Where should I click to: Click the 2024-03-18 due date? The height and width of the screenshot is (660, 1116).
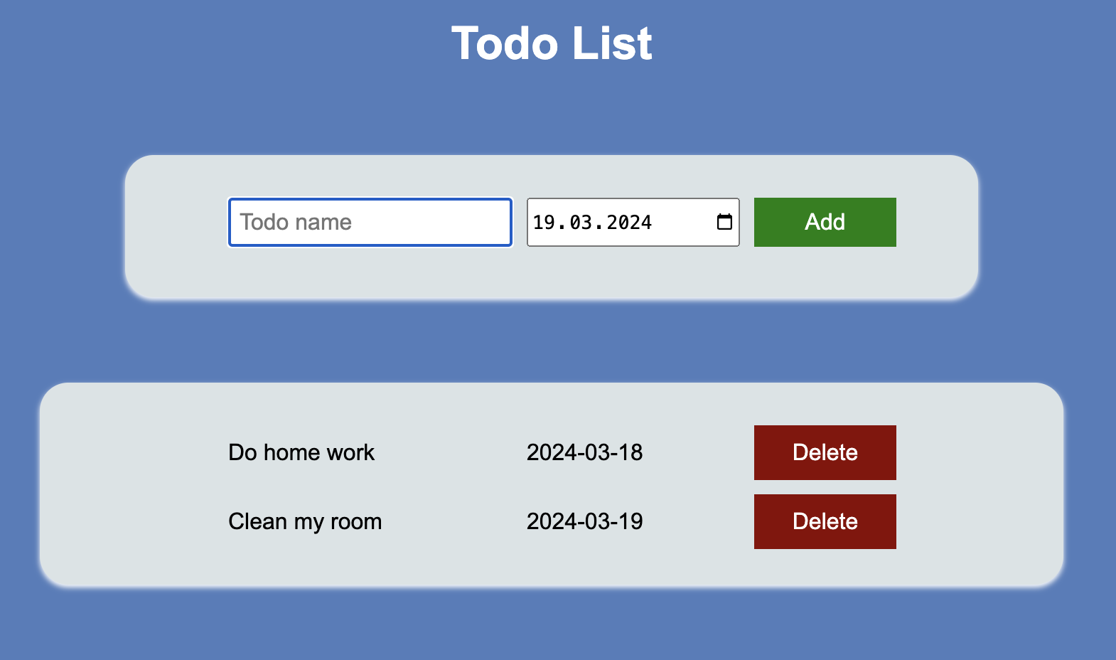point(584,452)
